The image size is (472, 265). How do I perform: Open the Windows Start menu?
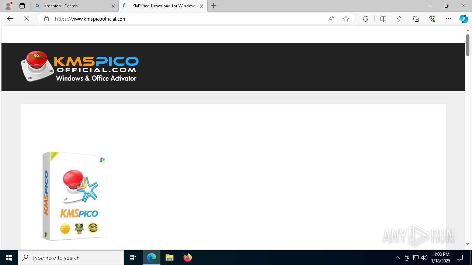[9, 258]
